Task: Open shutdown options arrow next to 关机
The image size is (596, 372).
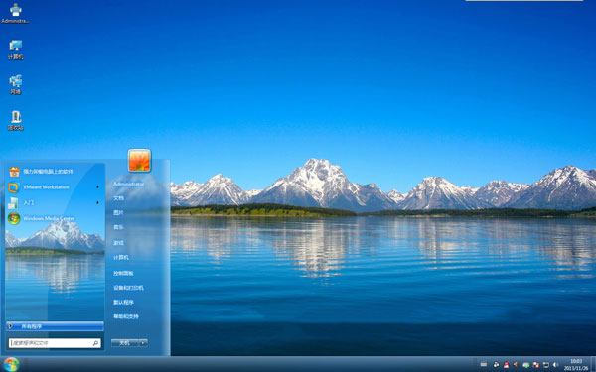Action: [x=143, y=343]
